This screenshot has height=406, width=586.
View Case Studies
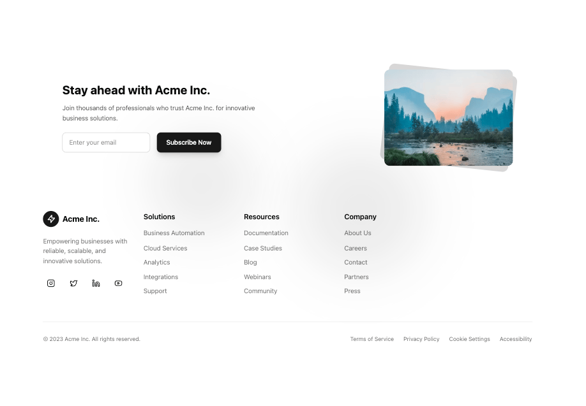[x=263, y=248]
